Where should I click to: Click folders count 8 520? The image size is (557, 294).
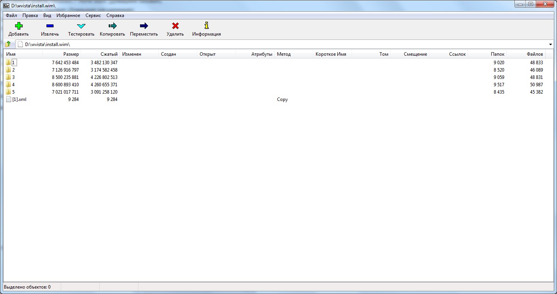(x=499, y=70)
